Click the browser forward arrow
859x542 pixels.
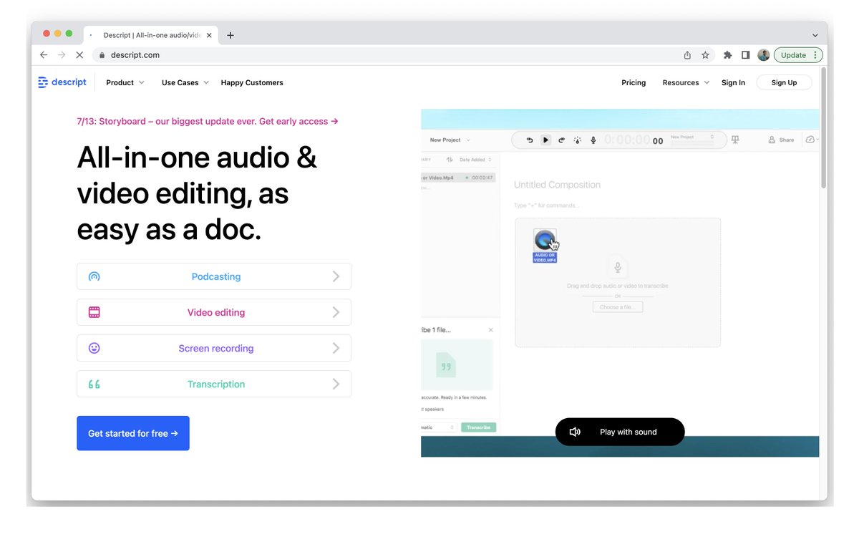pyautogui.click(x=62, y=55)
